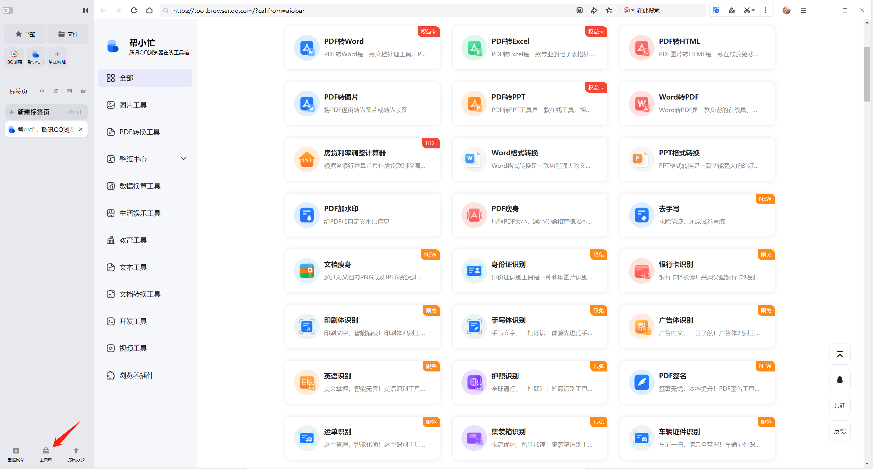873x469 pixels.
Task: Click the smiley face icon in the address bar
Action: 580,11
